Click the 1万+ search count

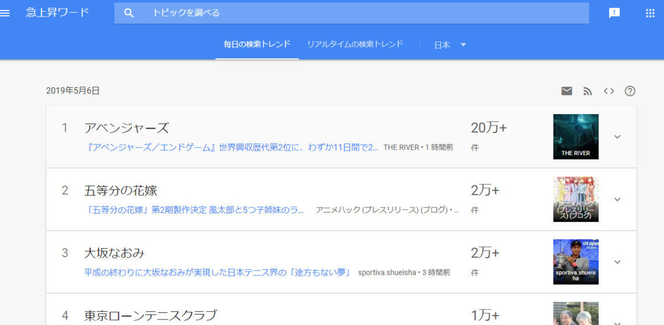(485, 316)
